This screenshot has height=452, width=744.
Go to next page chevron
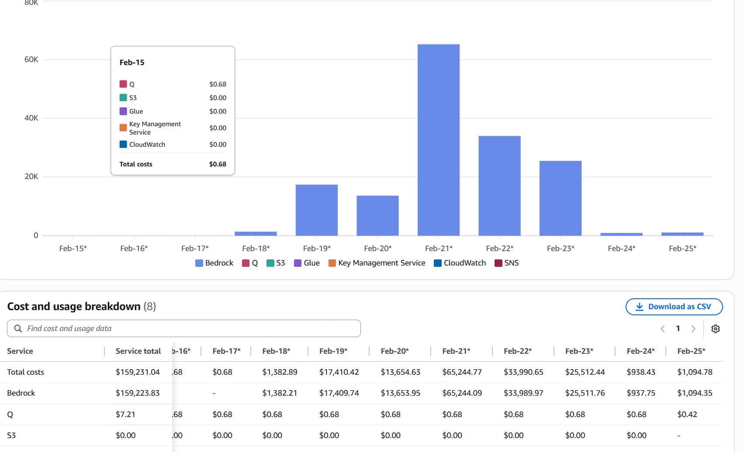(x=693, y=329)
